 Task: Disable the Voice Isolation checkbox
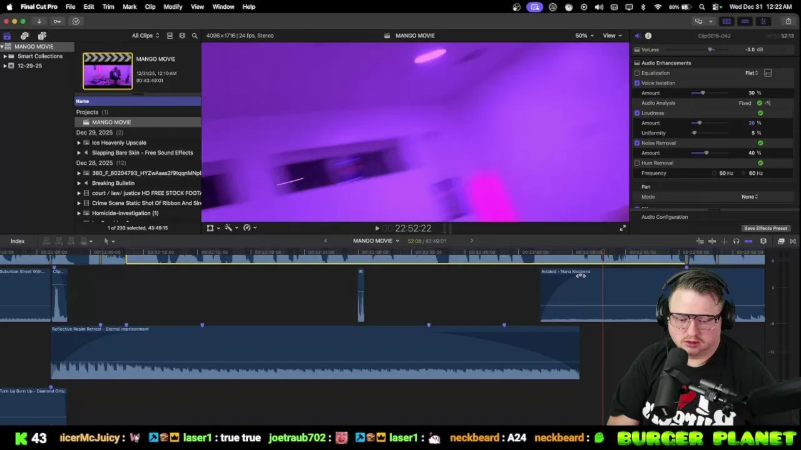(x=637, y=83)
